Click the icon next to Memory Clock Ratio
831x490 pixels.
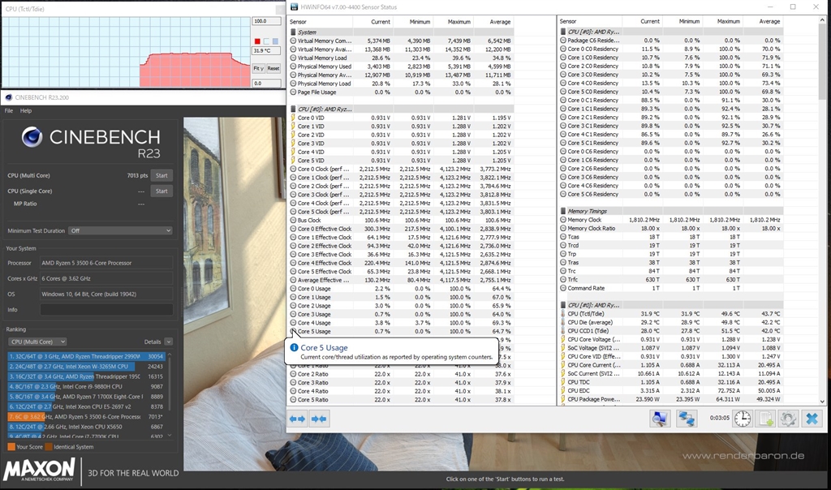[x=563, y=228]
